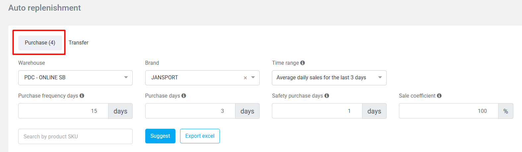Click the Purchase days input field
This screenshot has height=152, width=522.
point(190,111)
